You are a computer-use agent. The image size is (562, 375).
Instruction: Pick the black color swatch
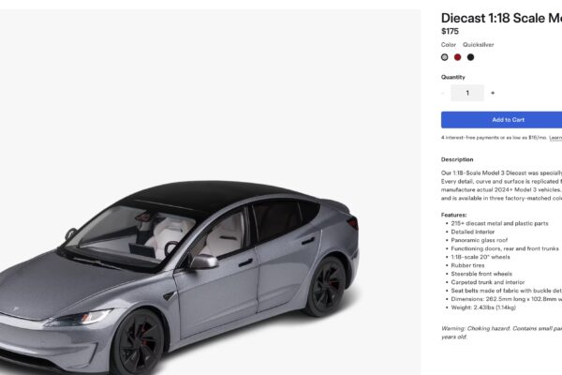[470, 57]
